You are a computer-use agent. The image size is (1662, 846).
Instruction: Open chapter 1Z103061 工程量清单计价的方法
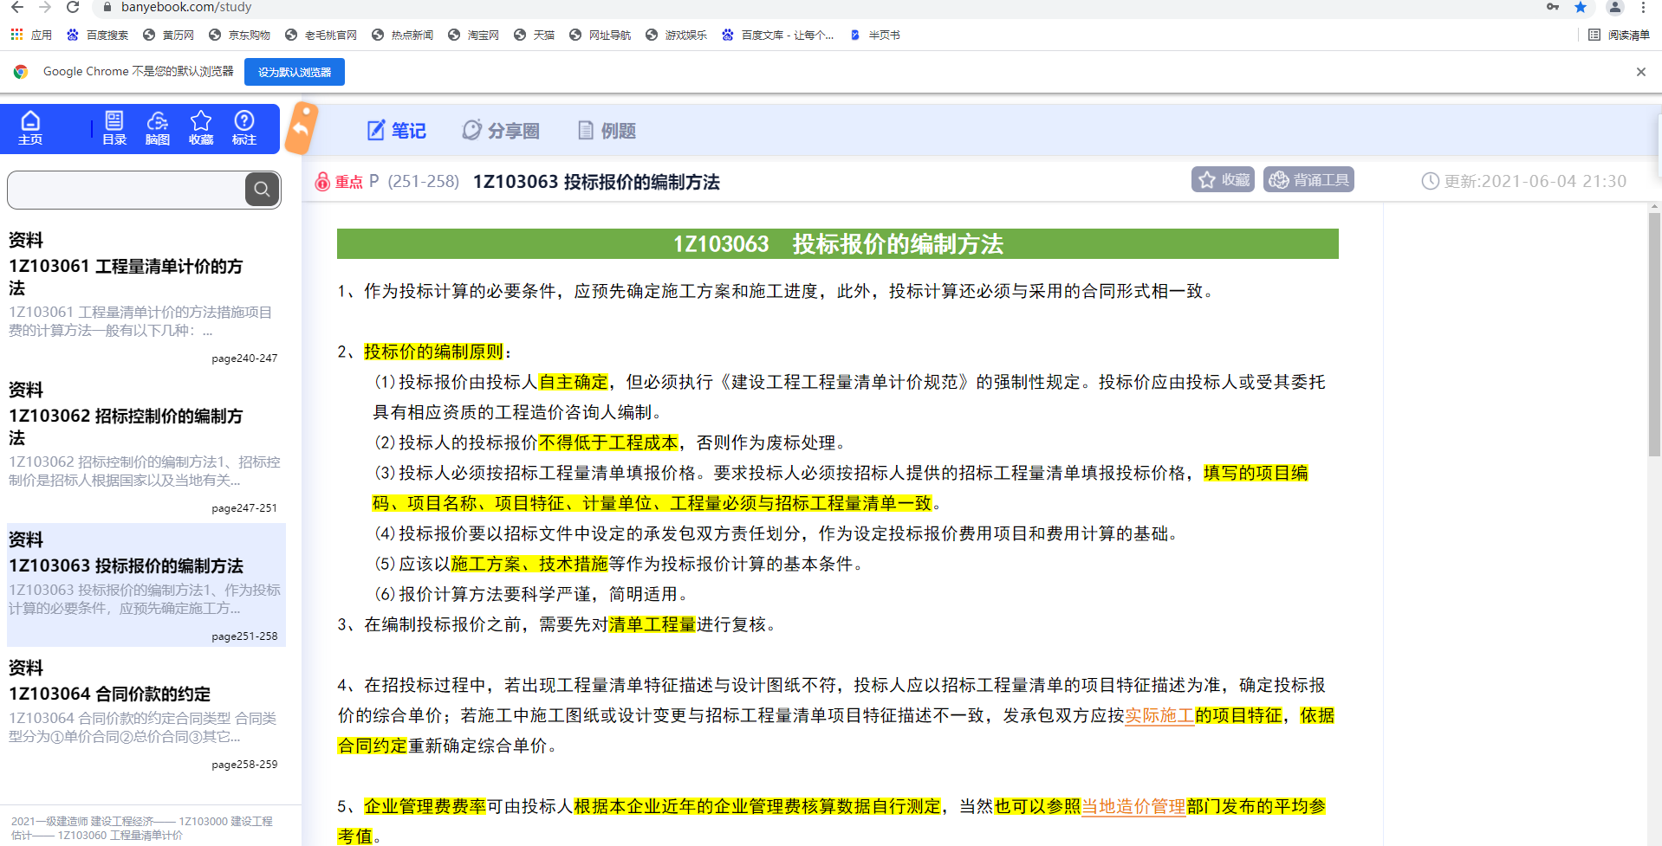click(x=126, y=277)
